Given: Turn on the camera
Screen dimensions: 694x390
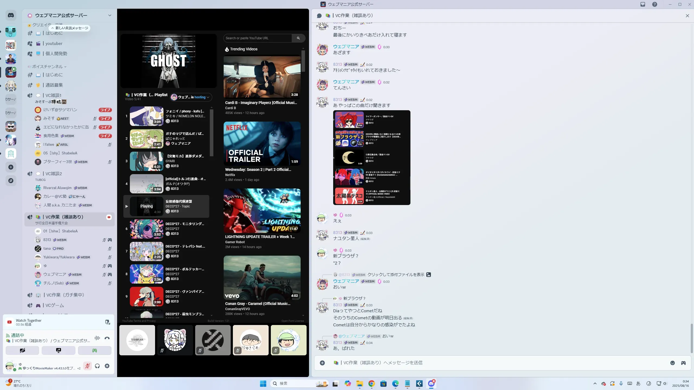Looking at the screenshot, I should tap(22, 350).
